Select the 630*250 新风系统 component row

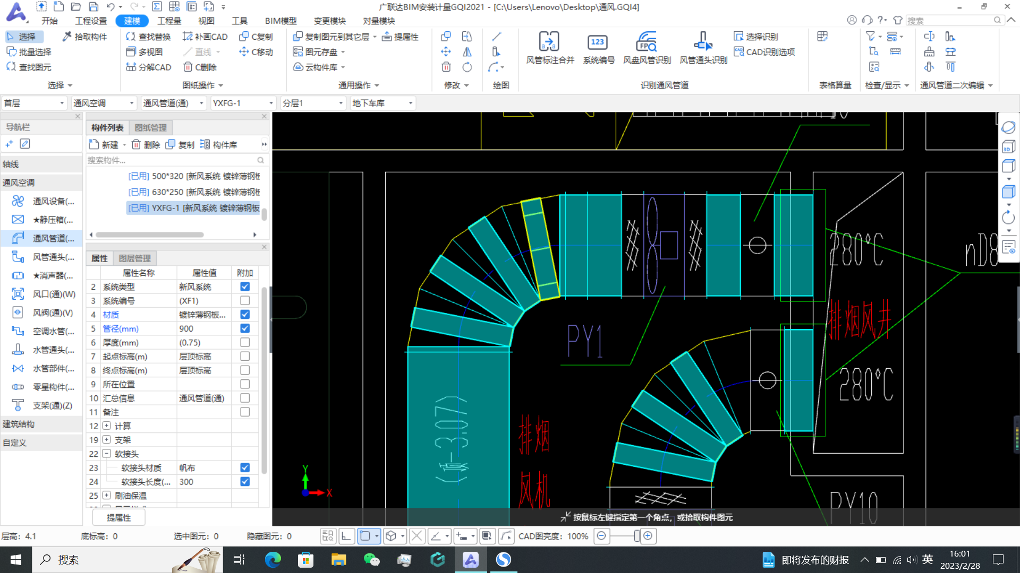194,192
